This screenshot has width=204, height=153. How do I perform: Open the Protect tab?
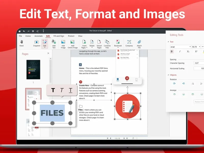point(71,36)
